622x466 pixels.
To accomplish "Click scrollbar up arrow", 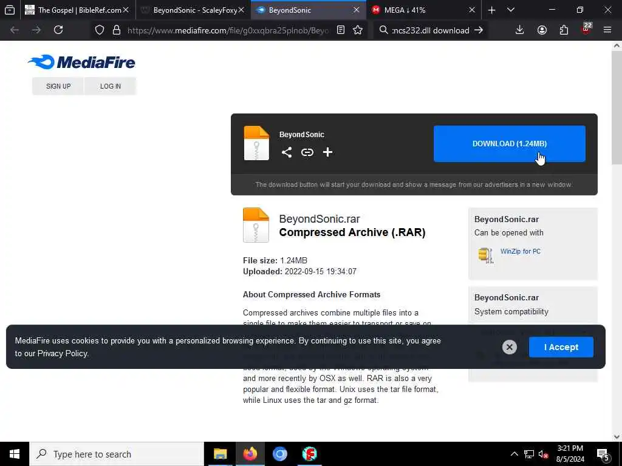I will coord(617,46).
